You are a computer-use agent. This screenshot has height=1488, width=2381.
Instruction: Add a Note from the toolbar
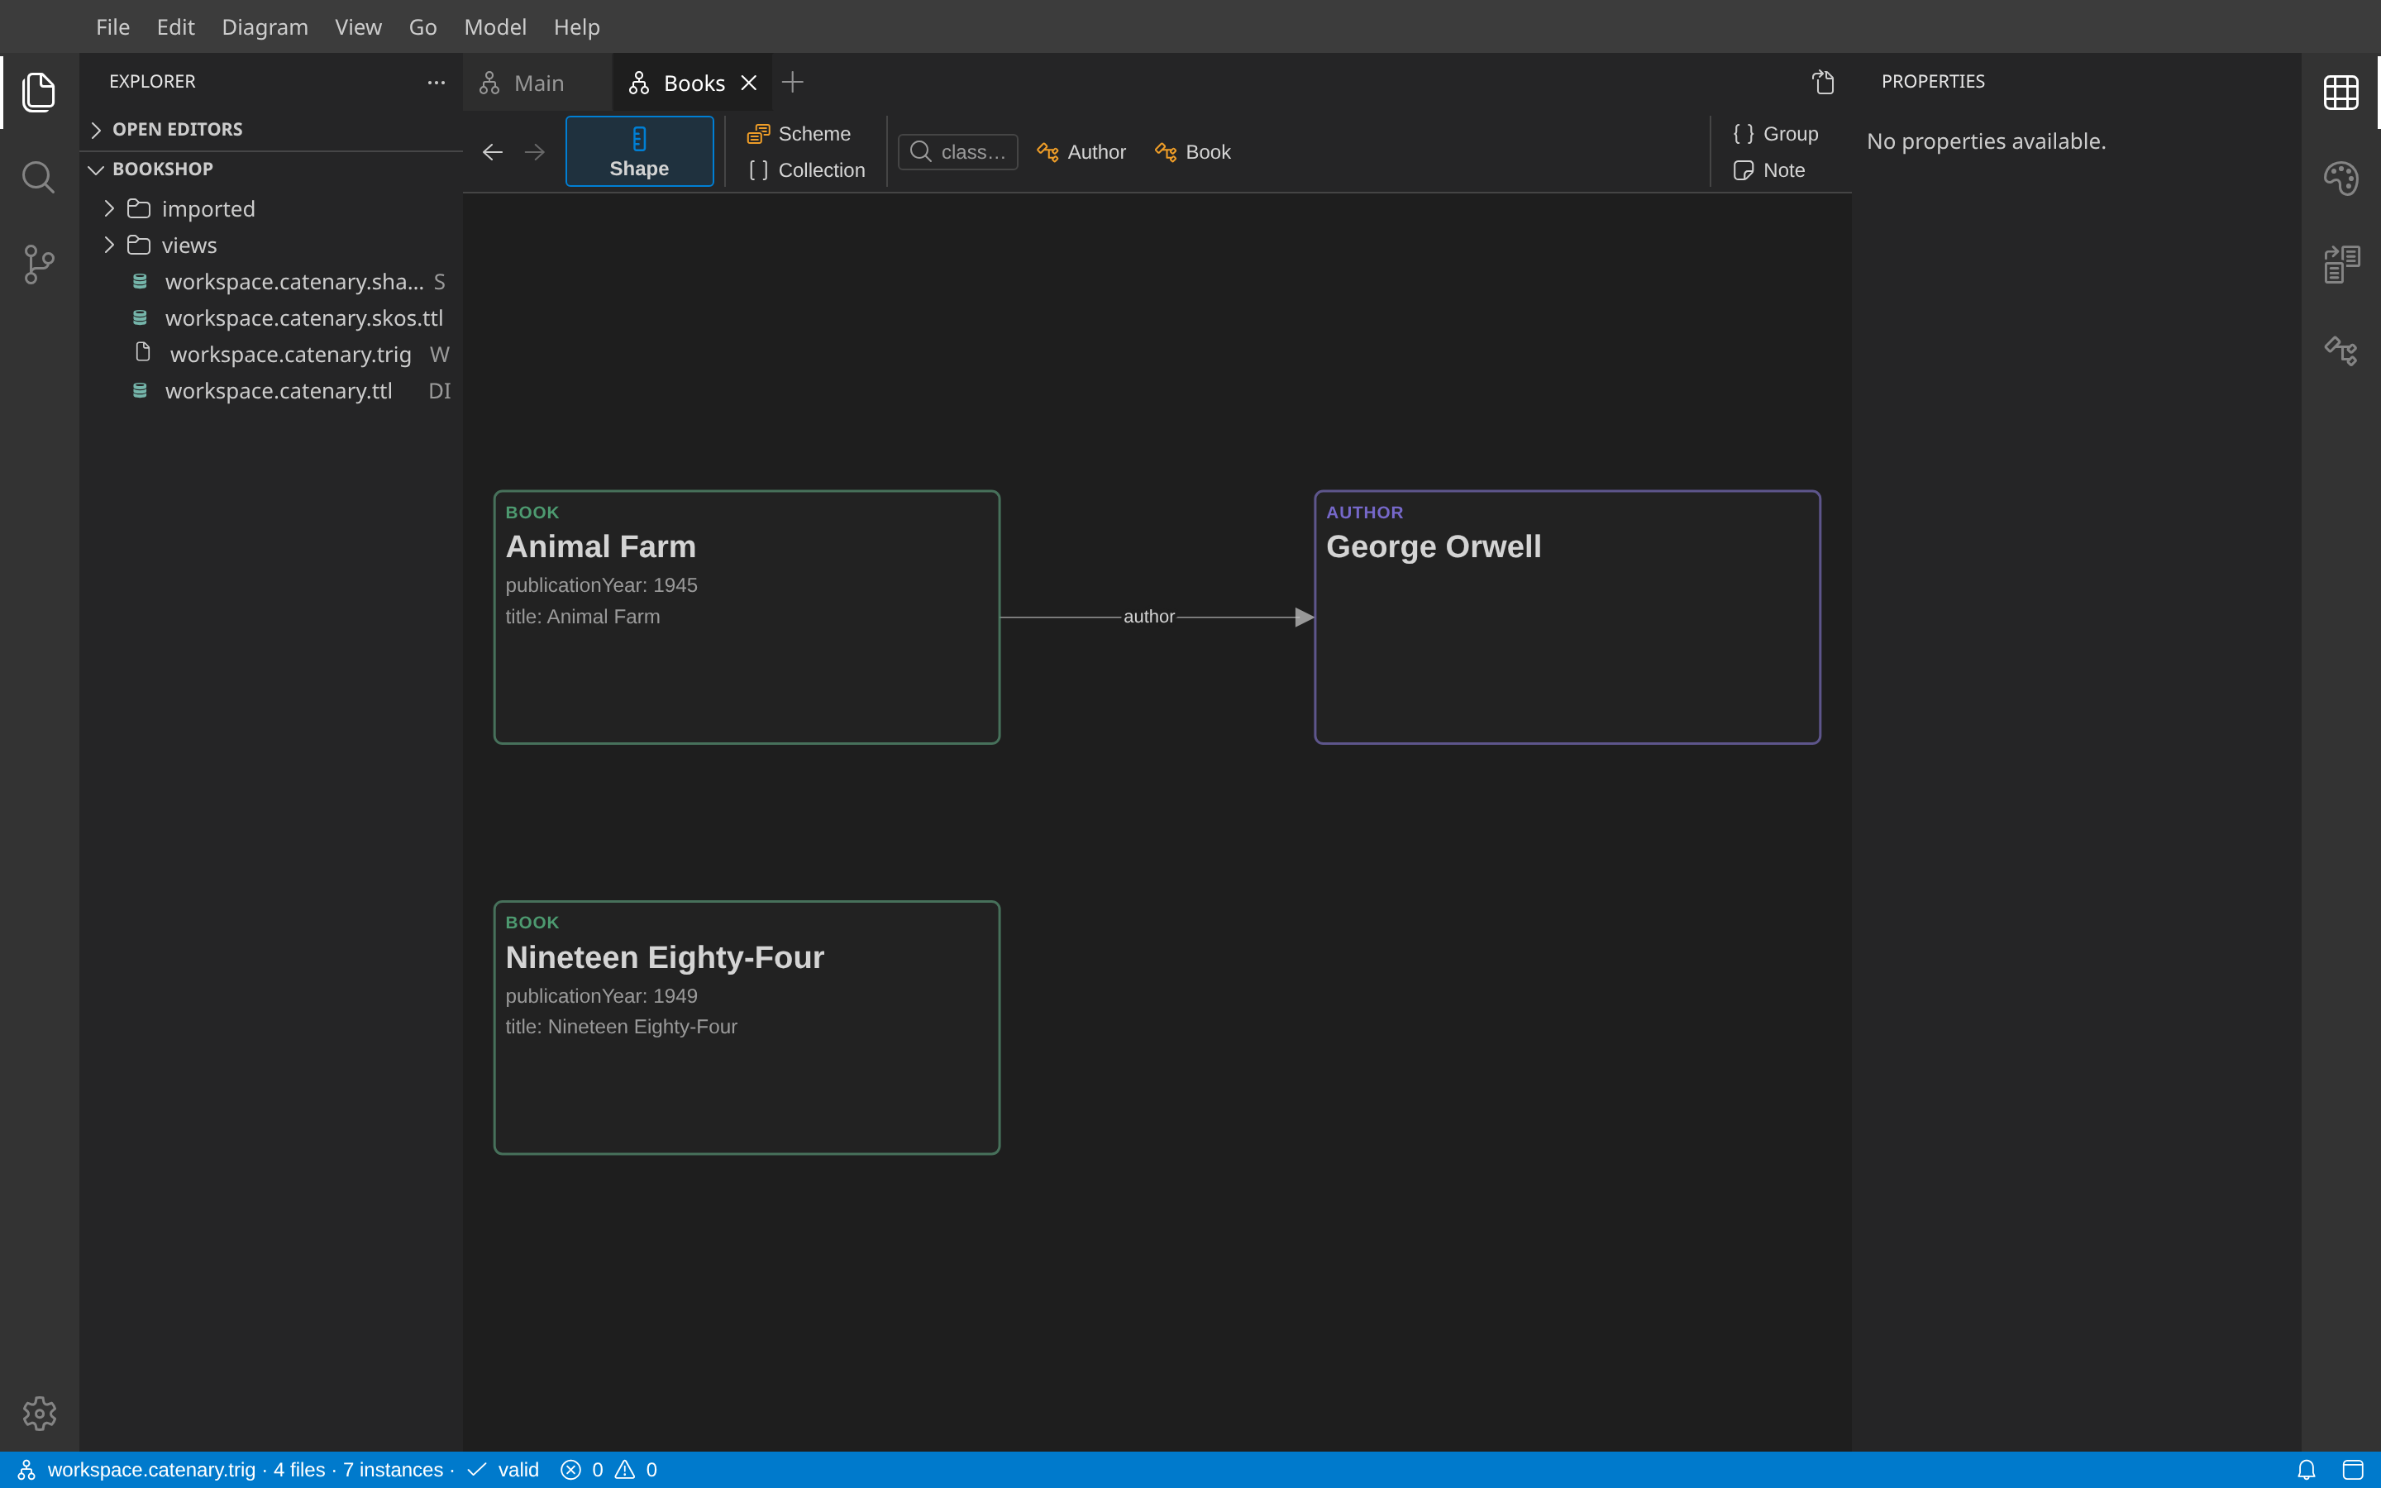(1769, 170)
